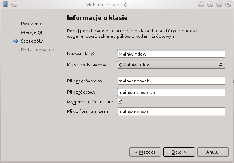Click the Plik z formularzem field mainwindow.ui

(171, 111)
